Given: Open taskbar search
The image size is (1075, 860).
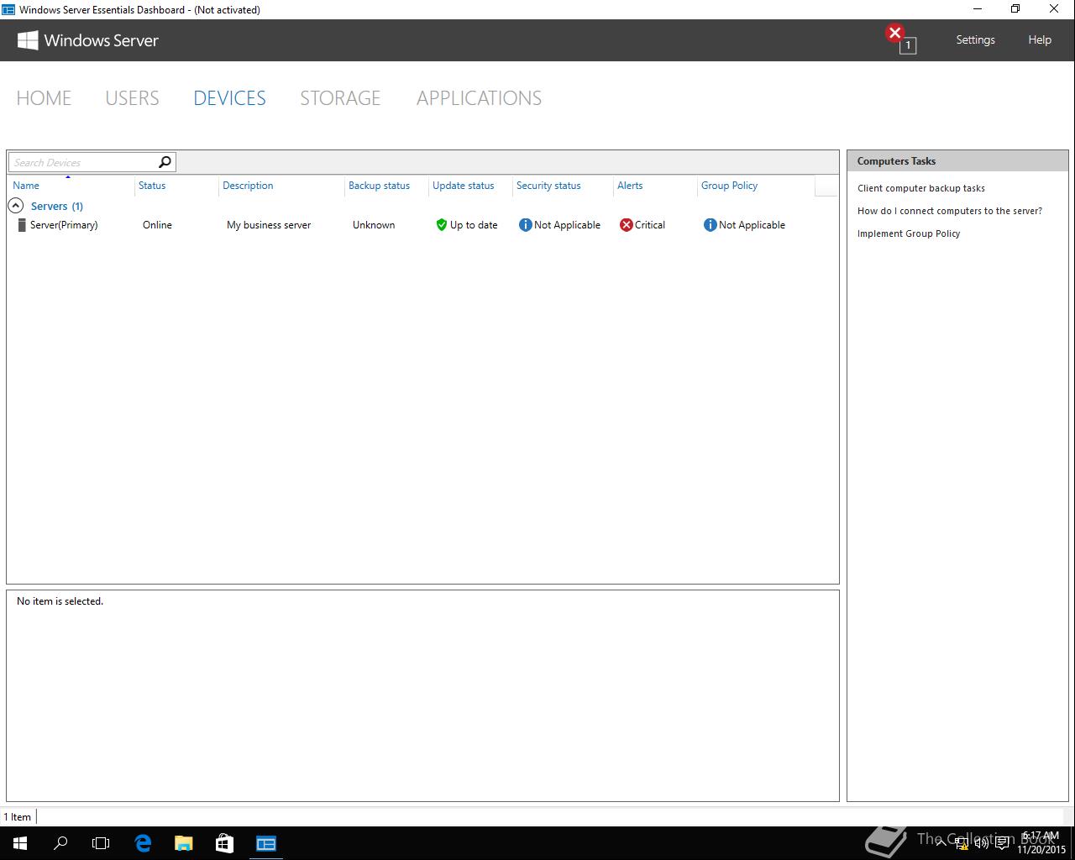Looking at the screenshot, I should tap(60, 843).
